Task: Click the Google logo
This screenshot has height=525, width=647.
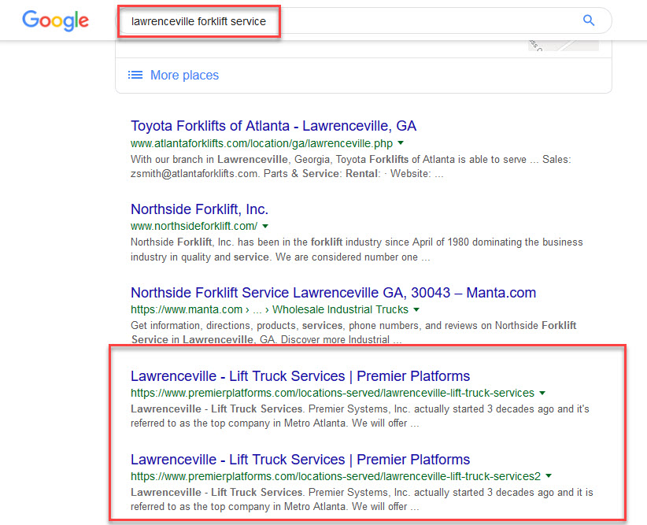Action: 55,20
